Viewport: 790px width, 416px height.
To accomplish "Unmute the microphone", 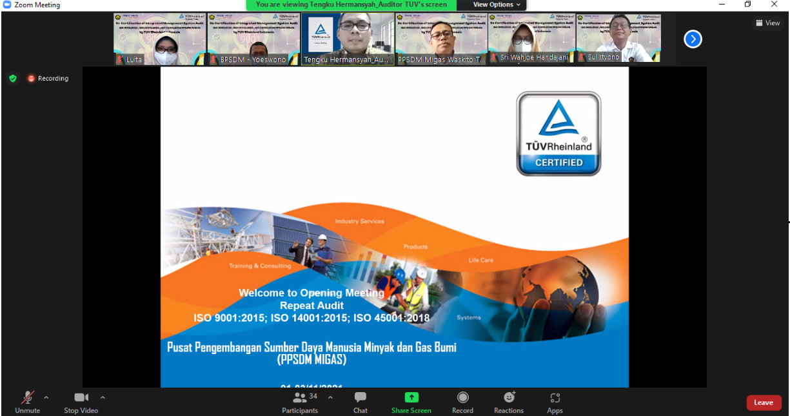I will coord(27,402).
